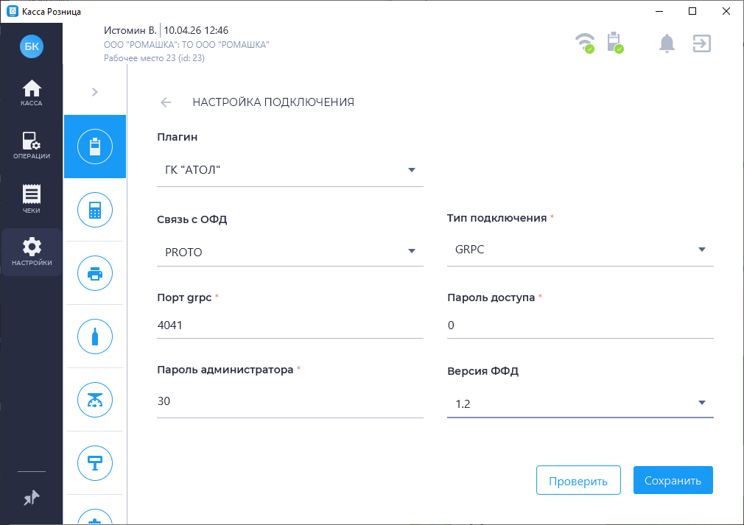Check the network connection status icon

[585, 43]
